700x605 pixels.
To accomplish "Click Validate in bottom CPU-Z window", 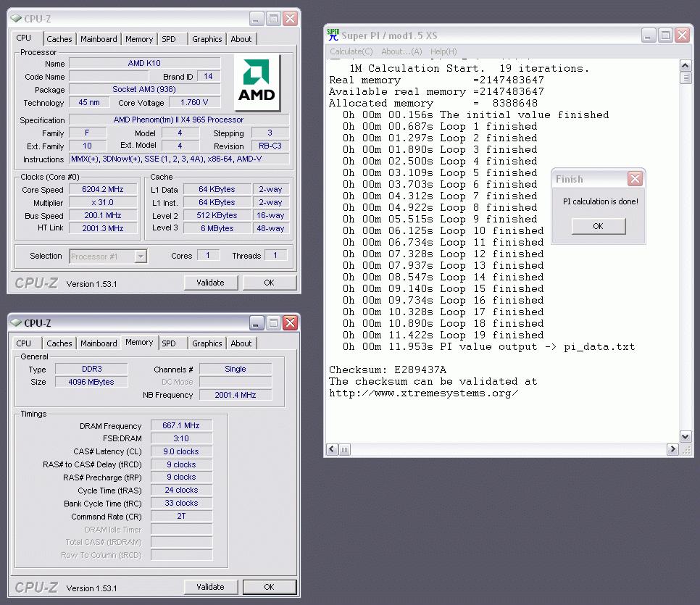I will point(210,587).
